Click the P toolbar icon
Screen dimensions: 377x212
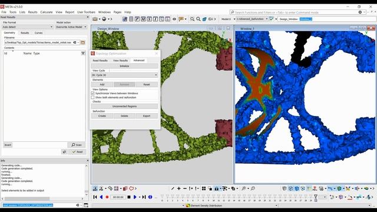[137, 19]
